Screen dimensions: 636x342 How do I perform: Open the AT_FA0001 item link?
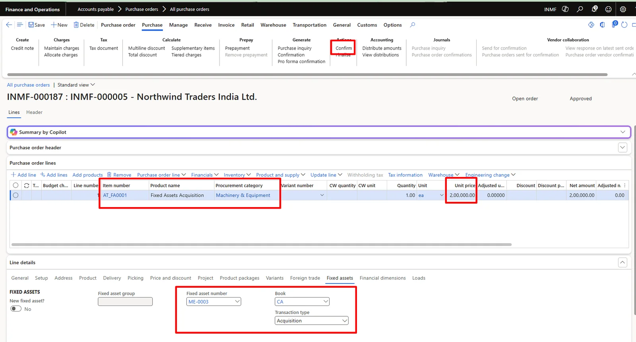115,195
